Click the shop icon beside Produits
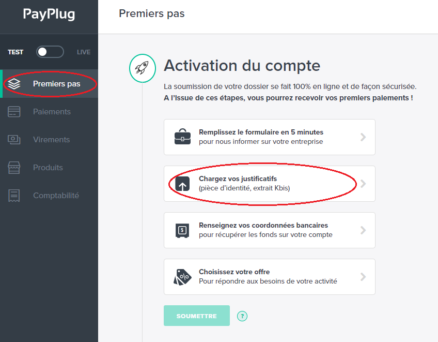 (x=14, y=168)
